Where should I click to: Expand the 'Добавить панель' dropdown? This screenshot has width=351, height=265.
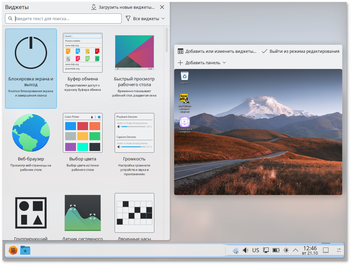tap(202, 63)
